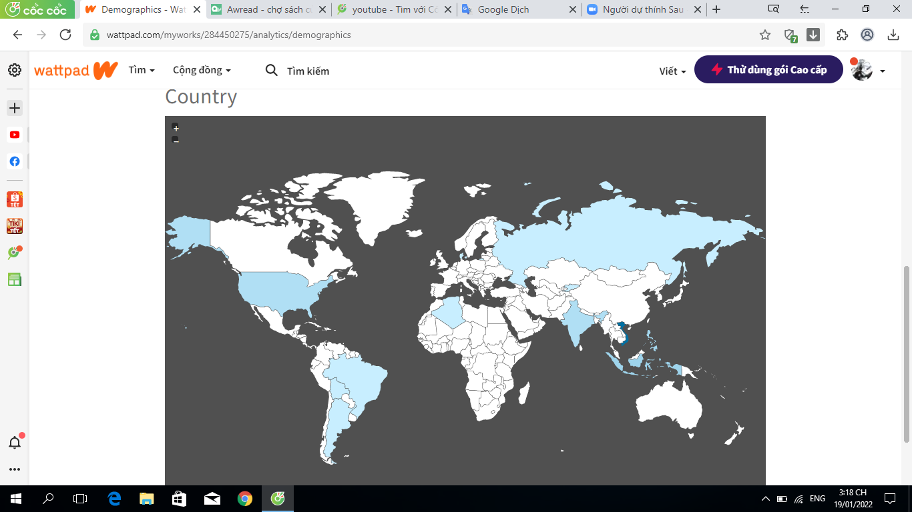This screenshot has height=512, width=912.
Task: Open Tiki shortcut in sidebar
Action: click(x=15, y=226)
